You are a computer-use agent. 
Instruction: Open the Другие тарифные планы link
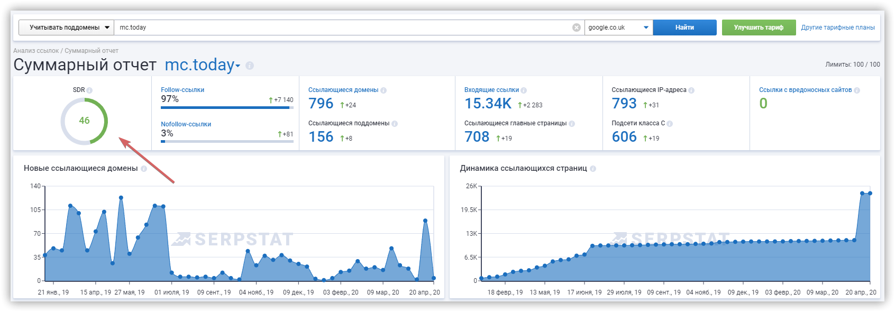(x=838, y=27)
